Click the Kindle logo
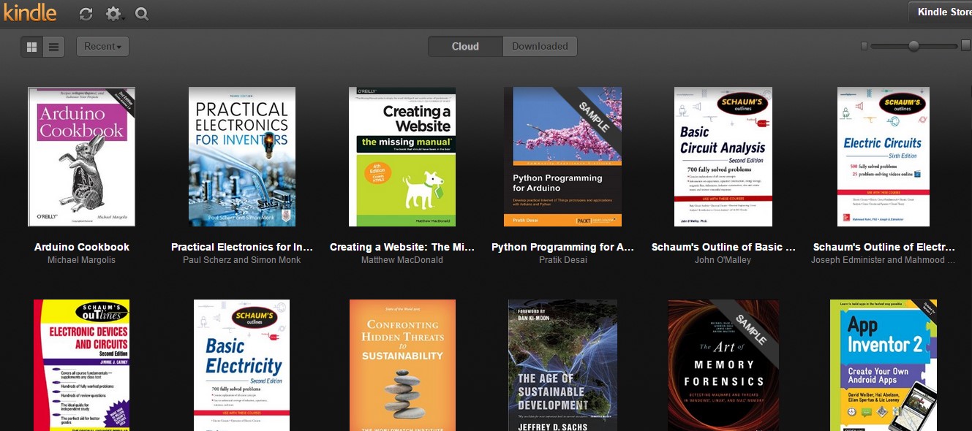972x431 pixels. [x=29, y=13]
